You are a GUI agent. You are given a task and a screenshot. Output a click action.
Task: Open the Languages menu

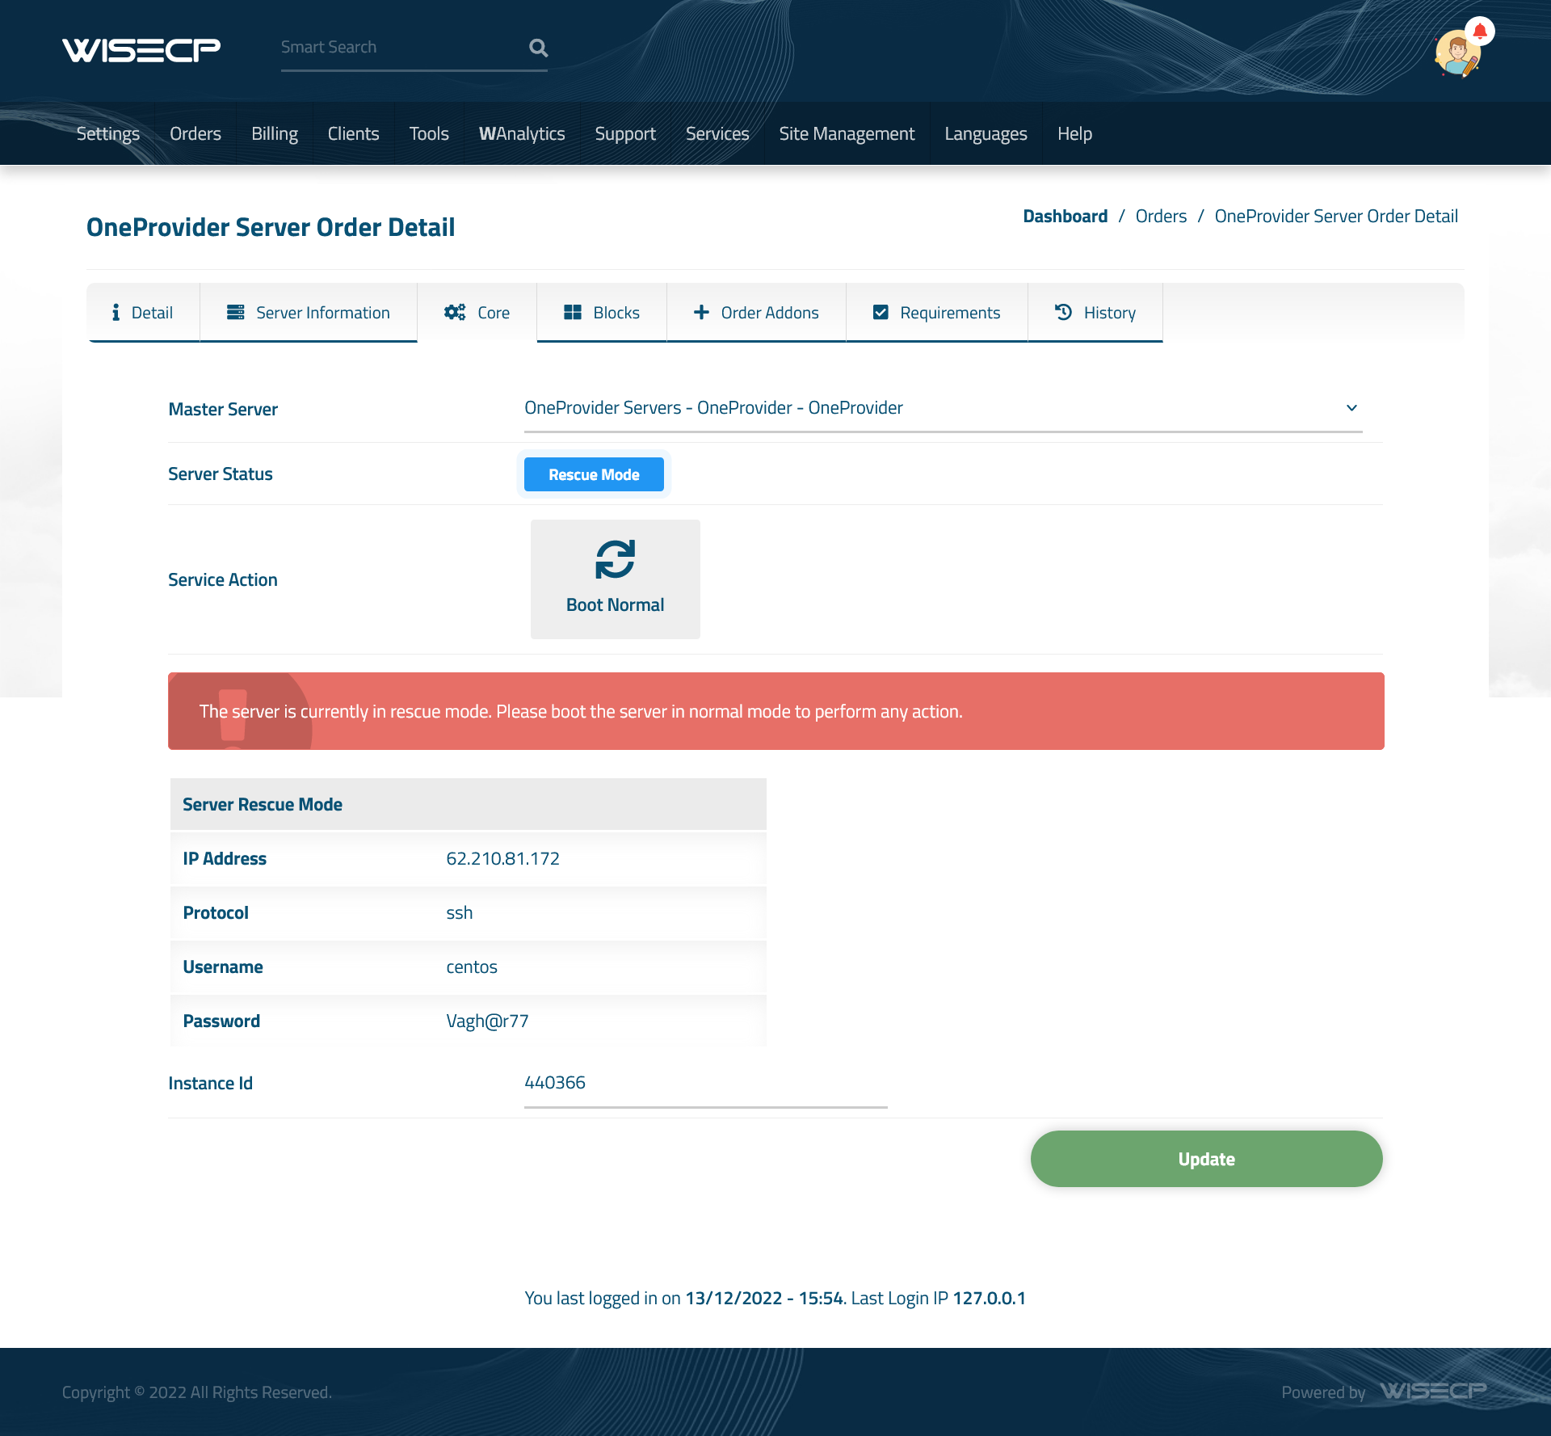[986, 134]
